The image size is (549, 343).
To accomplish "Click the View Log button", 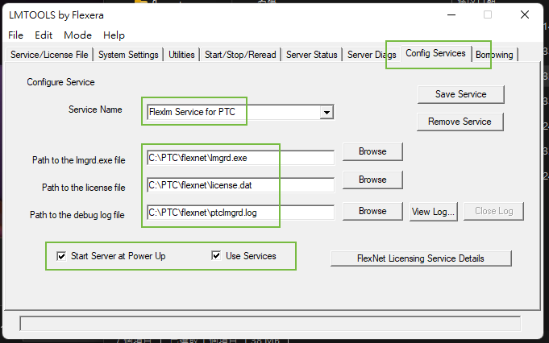I will (435, 211).
